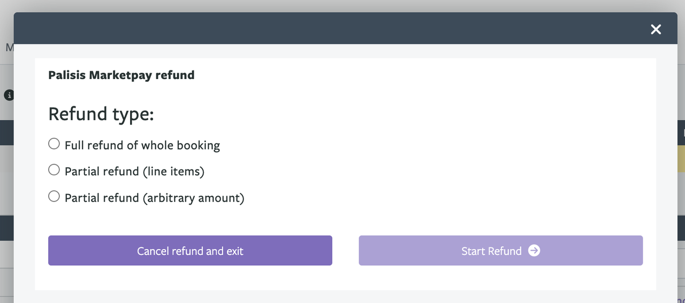Click the 'Refund type:' heading
Screen dimensions: 685x303
(x=101, y=114)
